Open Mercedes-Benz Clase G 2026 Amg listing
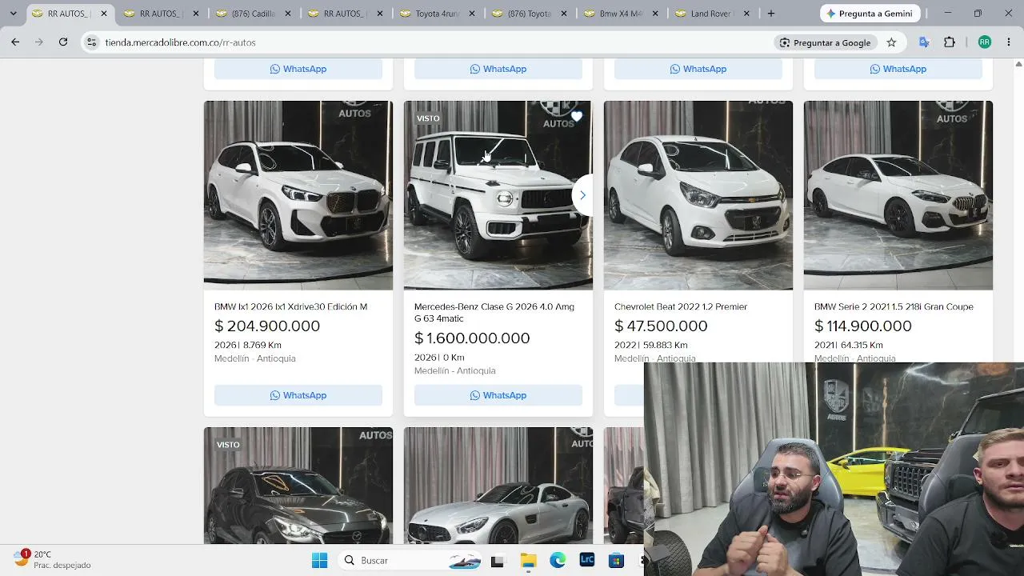Screen dimensions: 1024x576 point(494,312)
